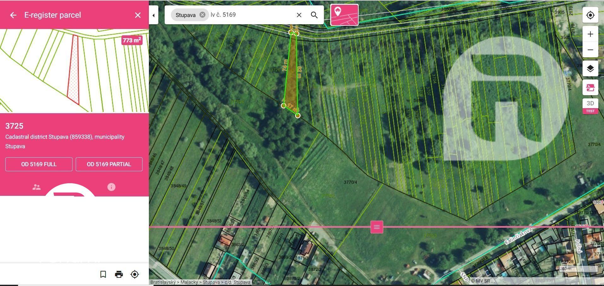Image resolution: width=604 pixels, height=286 pixels.
Task: Locate my position on map
Action: [590, 15]
